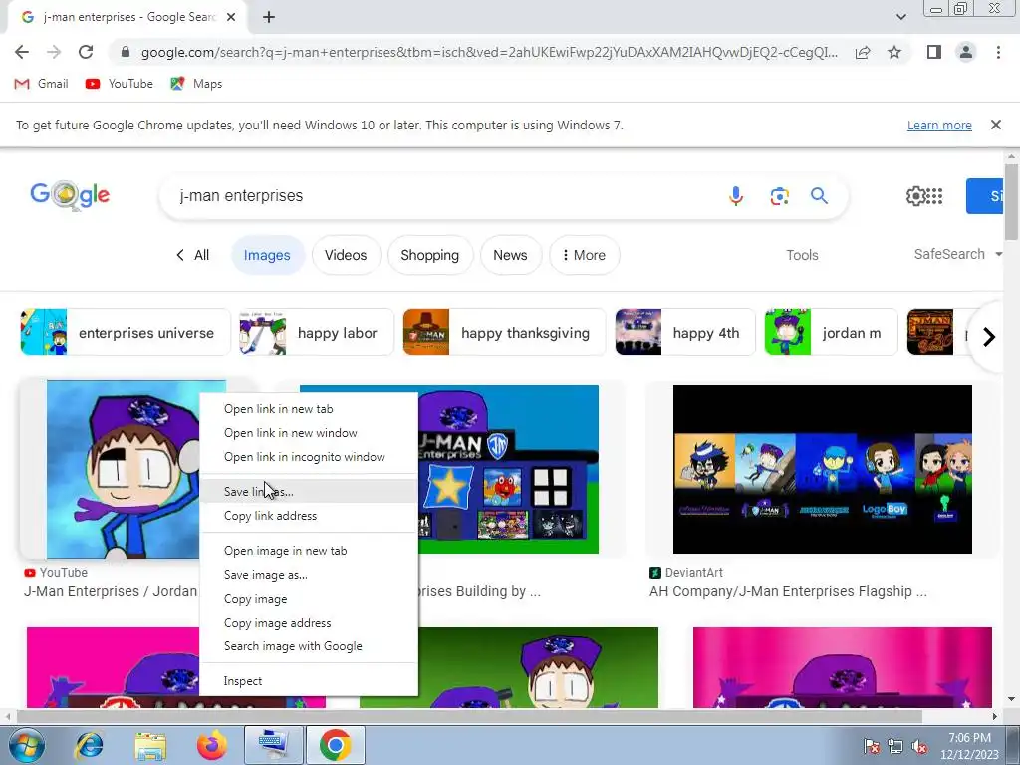Image resolution: width=1020 pixels, height=765 pixels.
Task: Go to Google home via logo
Action: pos(70,196)
